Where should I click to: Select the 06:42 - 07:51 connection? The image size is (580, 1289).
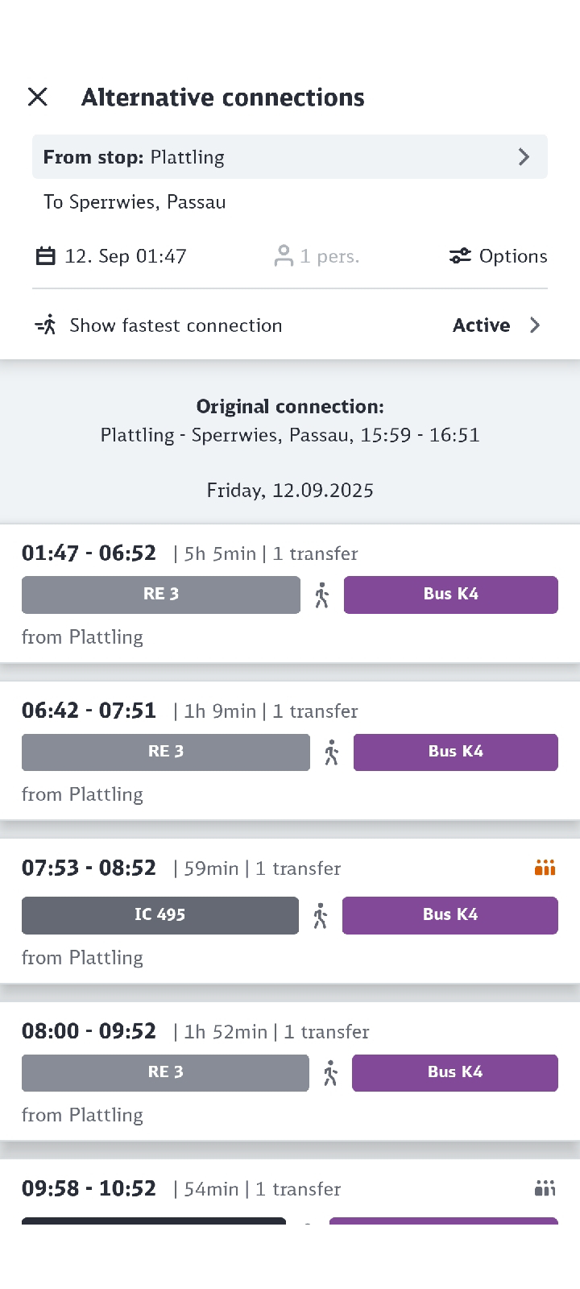tap(290, 751)
